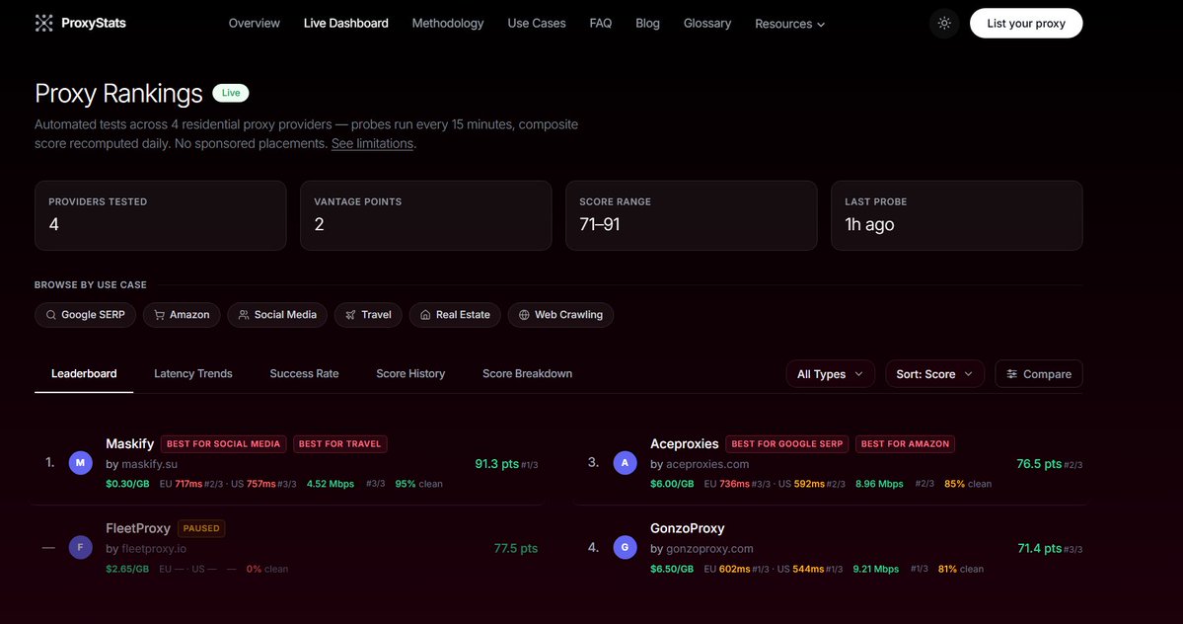
Task: Open the Real Estate use case chip
Action: tap(455, 315)
